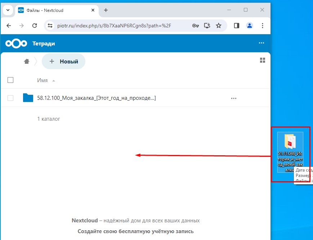Viewport: 313px width, 240px height.
Task: Reload the current page
Action: pyautogui.click(x=35, y=26)
